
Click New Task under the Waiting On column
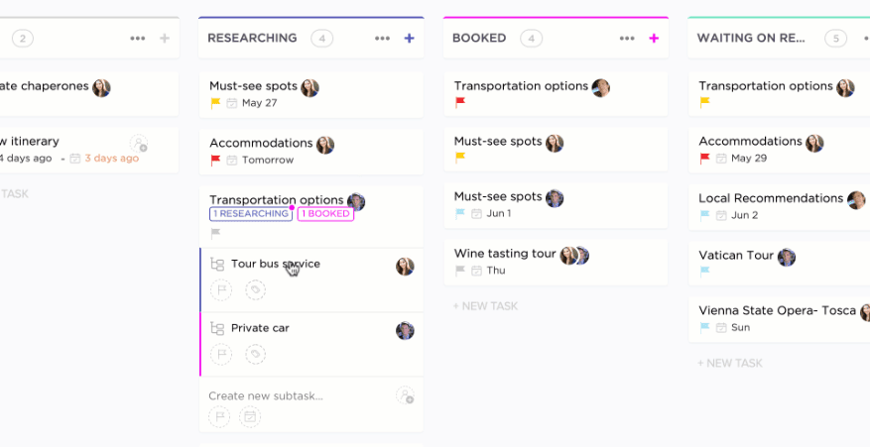pyautogui.click(x=730, y=364)
